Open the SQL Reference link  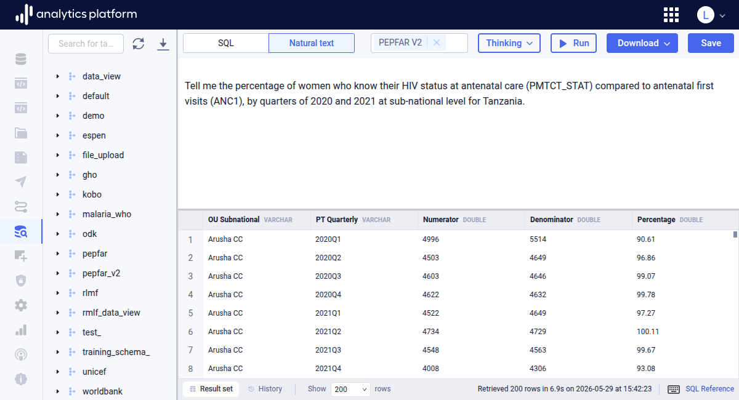tap(709, 389)
